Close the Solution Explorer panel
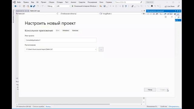 point(180,11)
